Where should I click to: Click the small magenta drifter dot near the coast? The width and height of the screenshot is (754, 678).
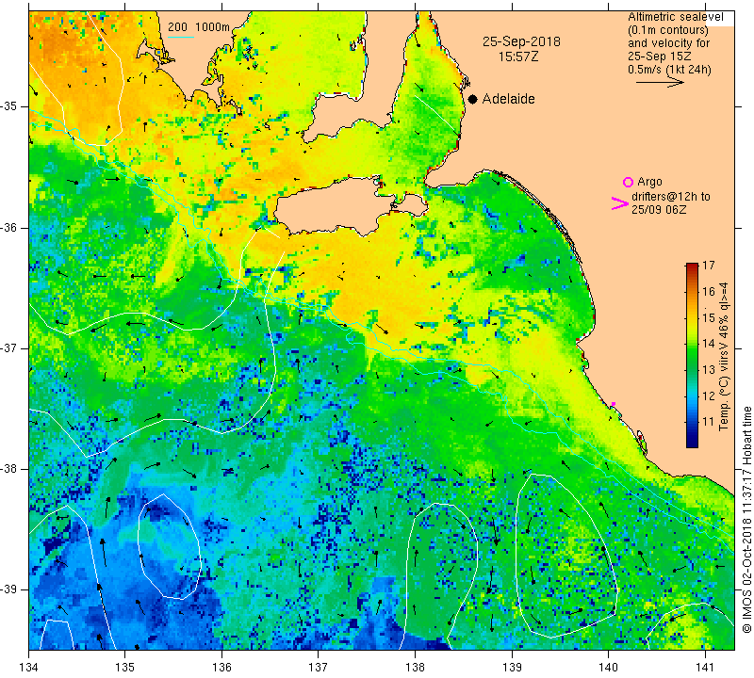(x=614, y=404)
